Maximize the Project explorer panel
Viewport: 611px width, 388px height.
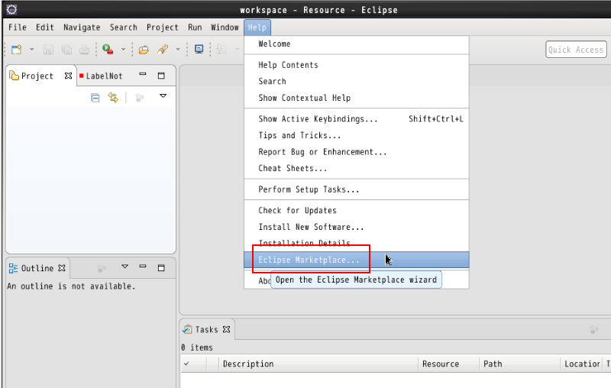coord(161,76)
